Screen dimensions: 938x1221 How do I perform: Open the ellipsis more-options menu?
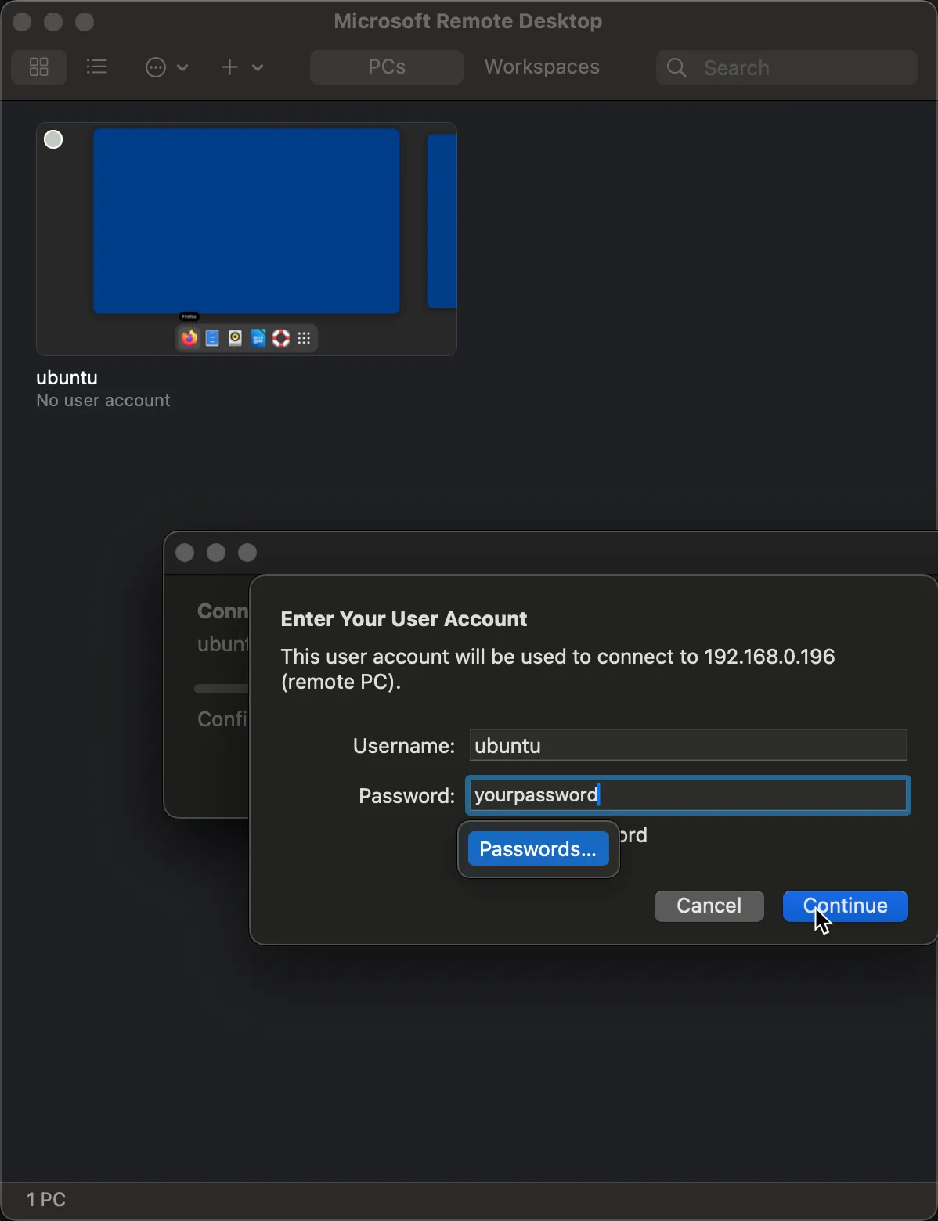(x=167, y=67)
